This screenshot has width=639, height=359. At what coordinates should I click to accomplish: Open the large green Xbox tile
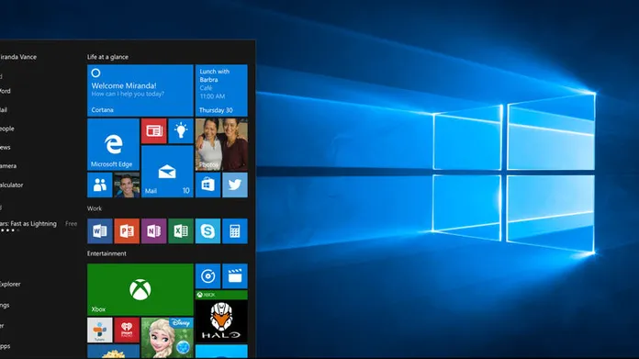pos(140,289)
